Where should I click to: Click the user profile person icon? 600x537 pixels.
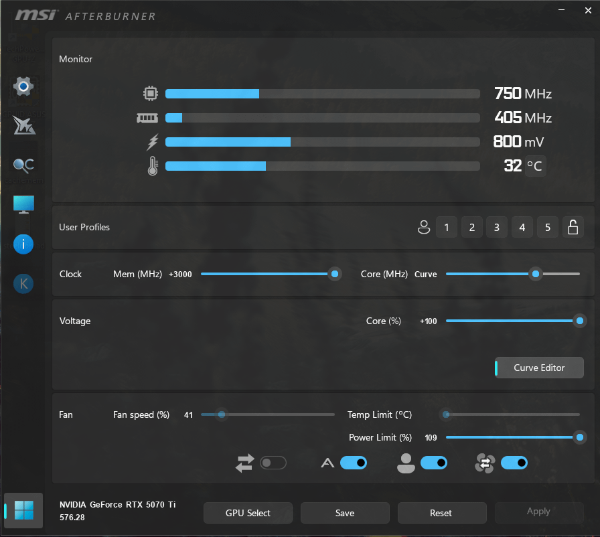[x=424, y=227]
